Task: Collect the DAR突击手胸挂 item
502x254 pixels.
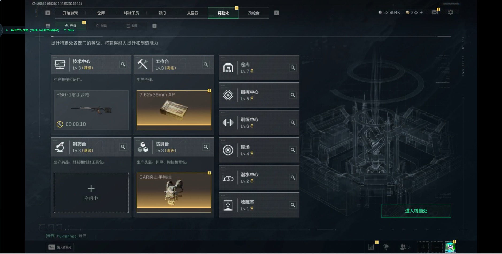Action: point(174,192)
